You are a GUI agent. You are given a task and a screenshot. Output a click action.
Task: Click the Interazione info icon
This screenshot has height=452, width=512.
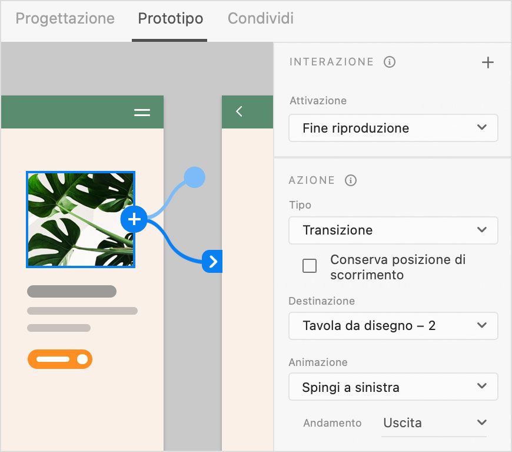coord(390,62)
